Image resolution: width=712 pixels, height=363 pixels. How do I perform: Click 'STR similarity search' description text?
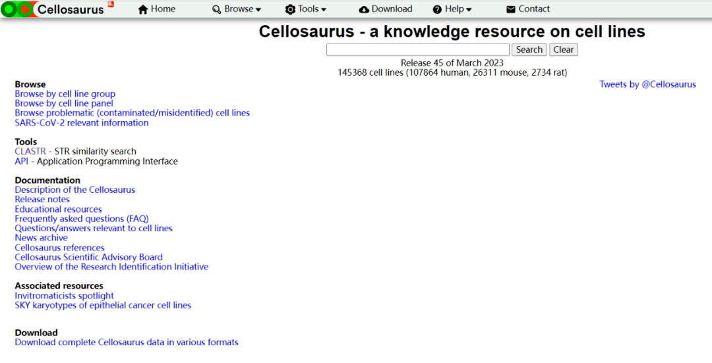96,152
